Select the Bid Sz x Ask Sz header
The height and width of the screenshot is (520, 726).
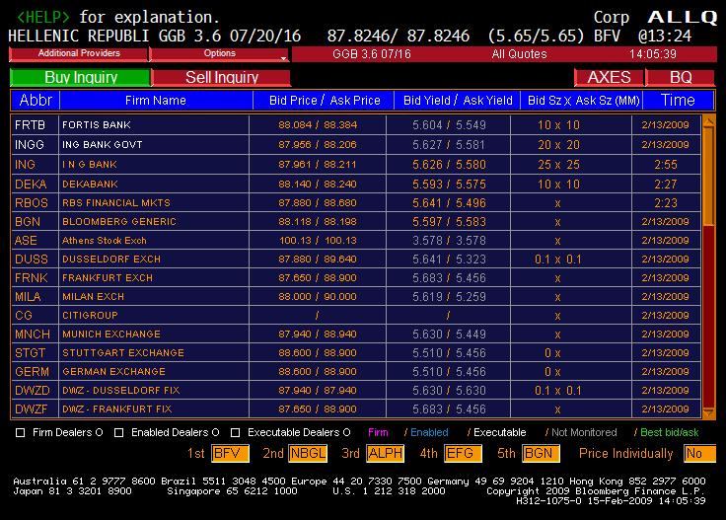(x=582, y=100)
